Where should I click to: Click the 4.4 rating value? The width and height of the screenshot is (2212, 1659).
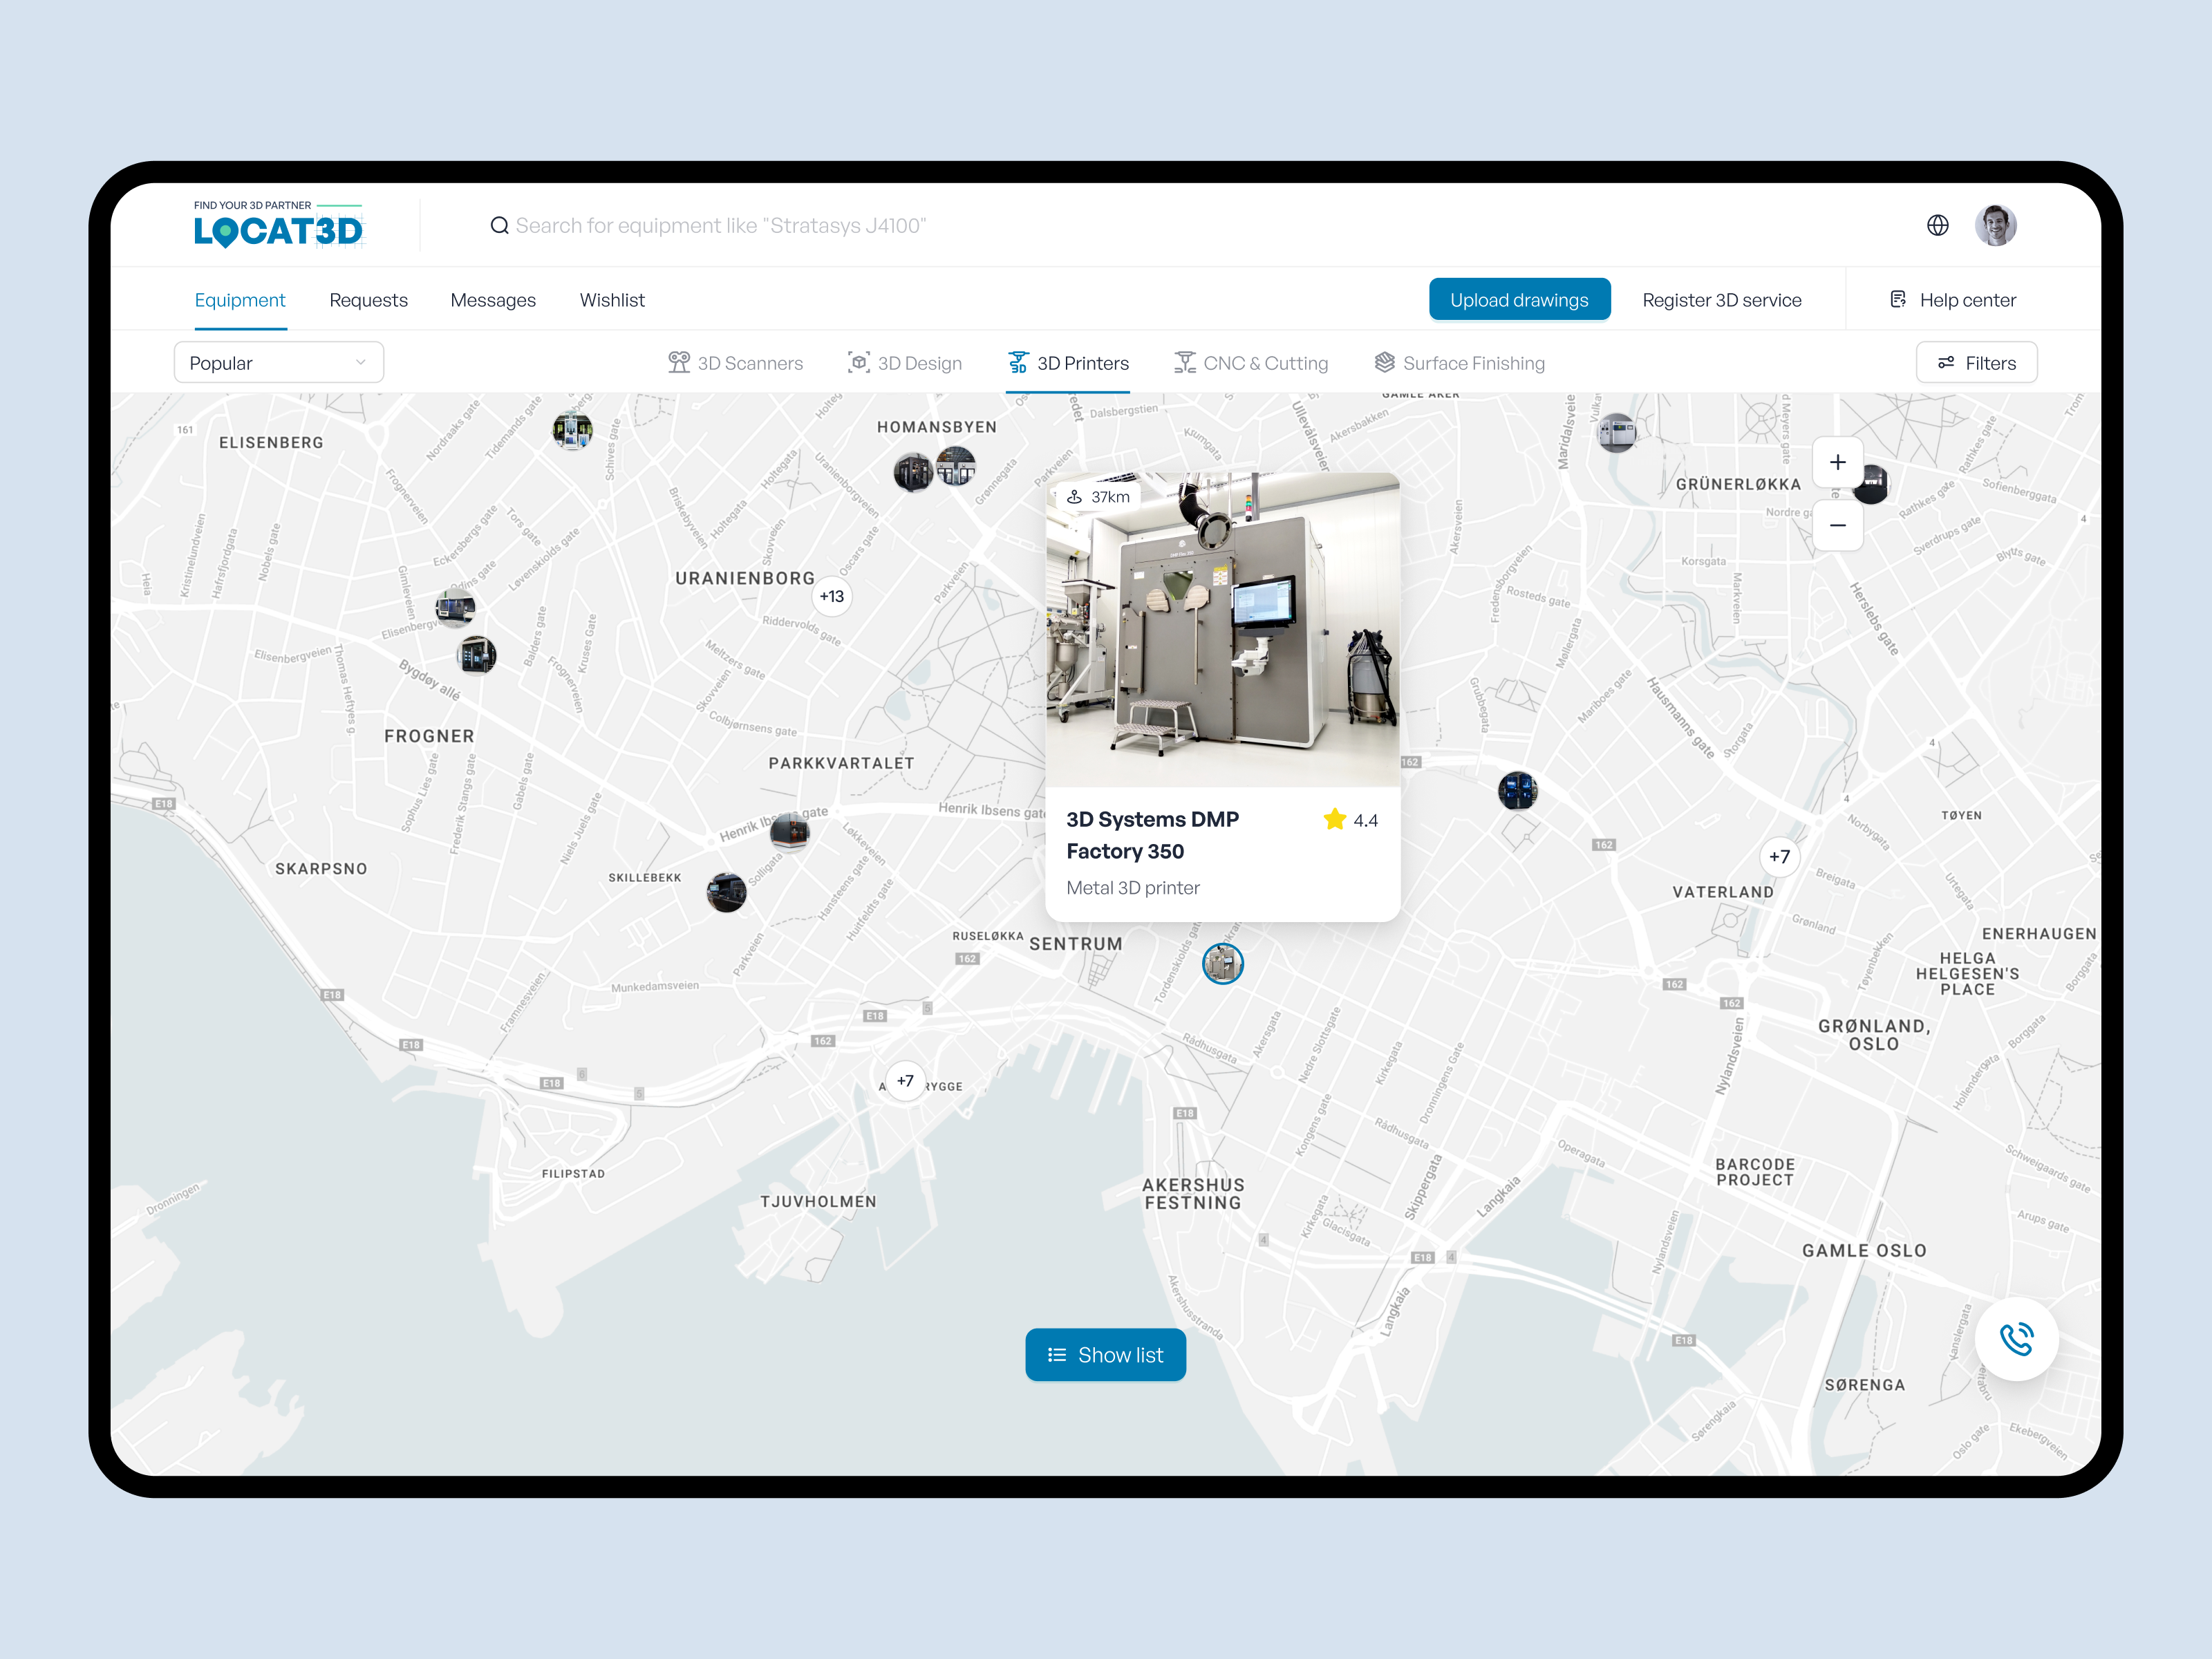1365,820
